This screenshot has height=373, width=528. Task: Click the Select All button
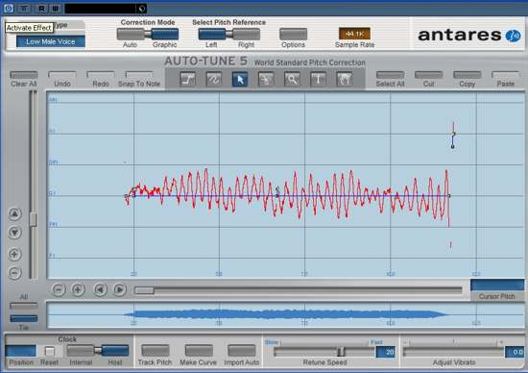coord(390,75)
